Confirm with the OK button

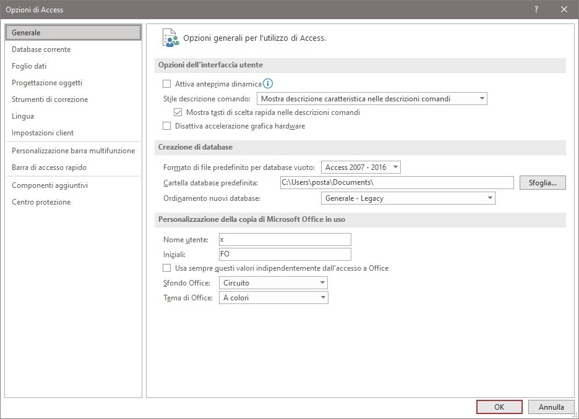click(x=499, y=407)
